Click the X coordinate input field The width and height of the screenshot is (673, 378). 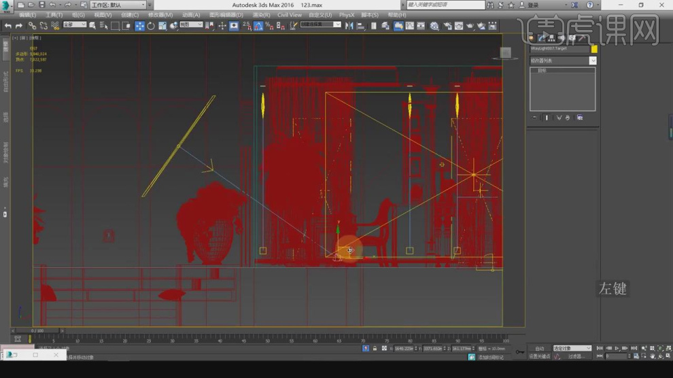pos(405,348)
